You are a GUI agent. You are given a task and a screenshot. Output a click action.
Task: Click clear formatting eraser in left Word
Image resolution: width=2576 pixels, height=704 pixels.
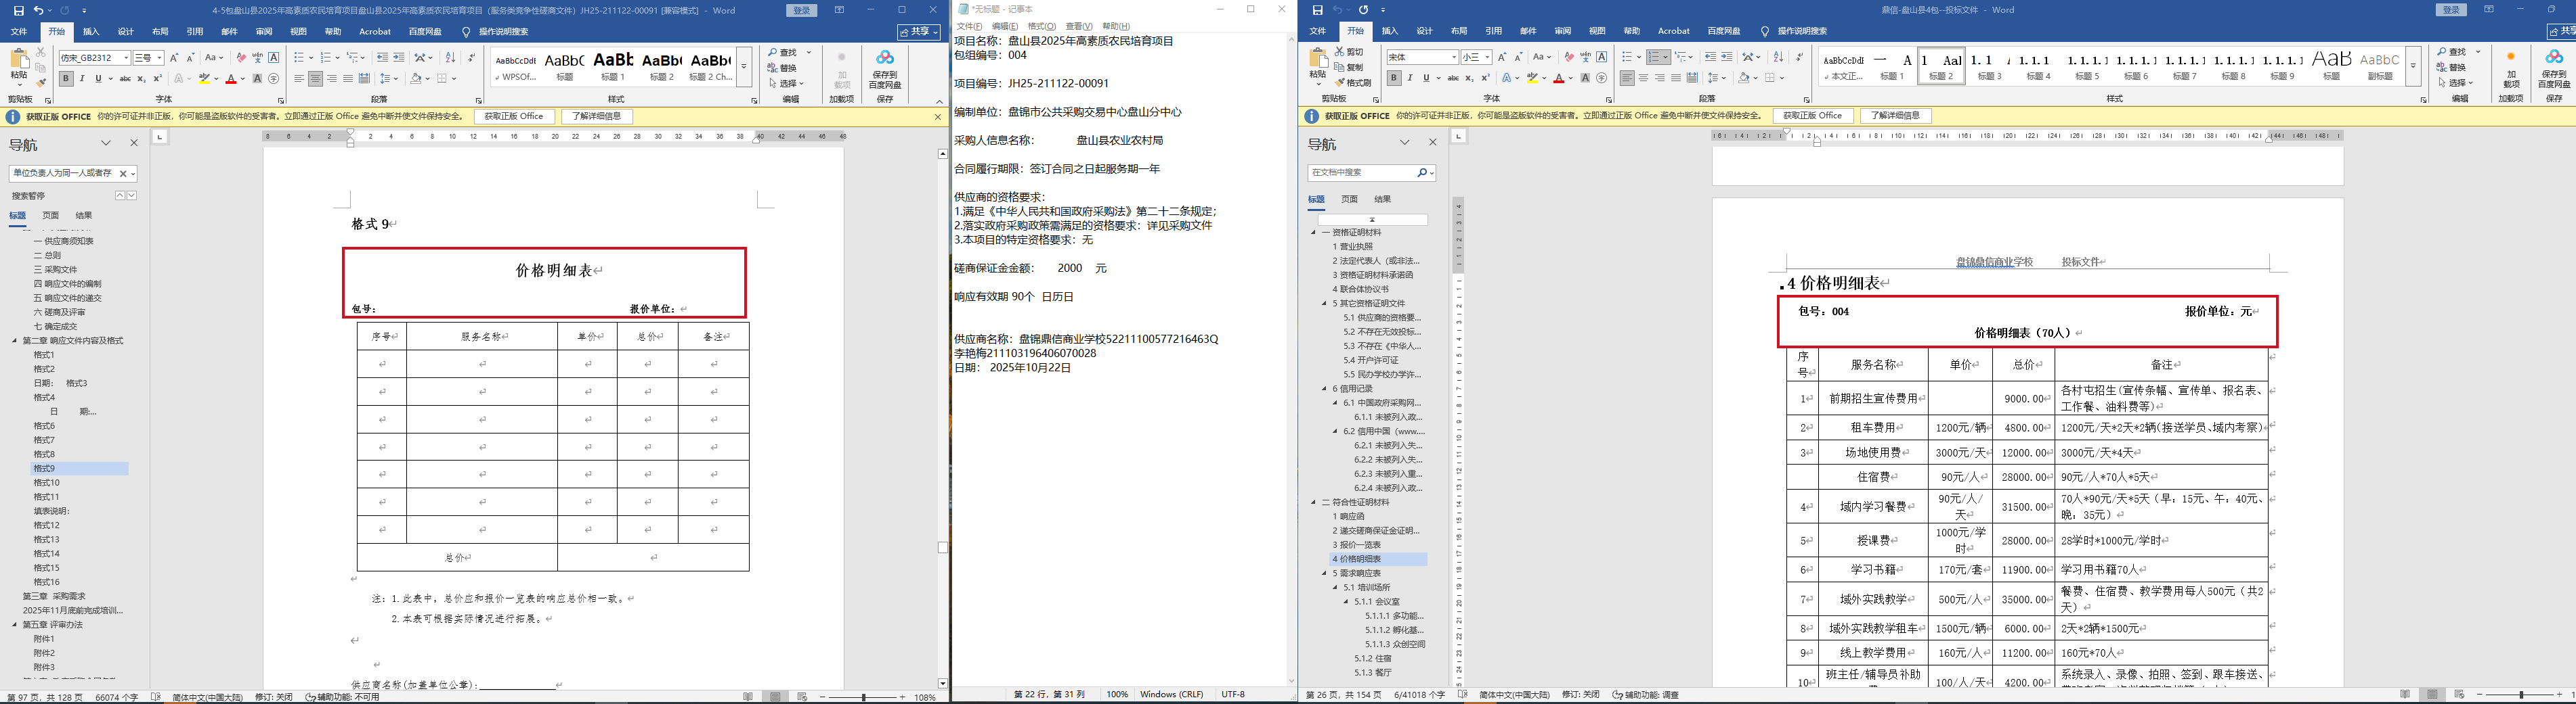(x=241, y=58)
